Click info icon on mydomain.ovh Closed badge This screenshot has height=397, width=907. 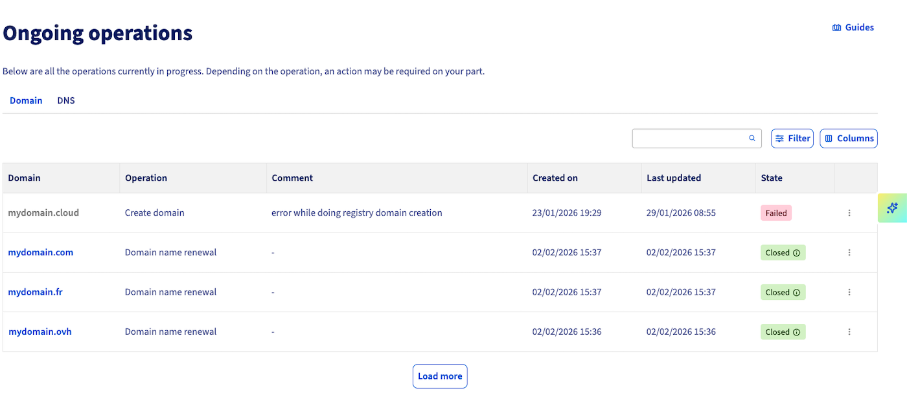tap(796, 332)
